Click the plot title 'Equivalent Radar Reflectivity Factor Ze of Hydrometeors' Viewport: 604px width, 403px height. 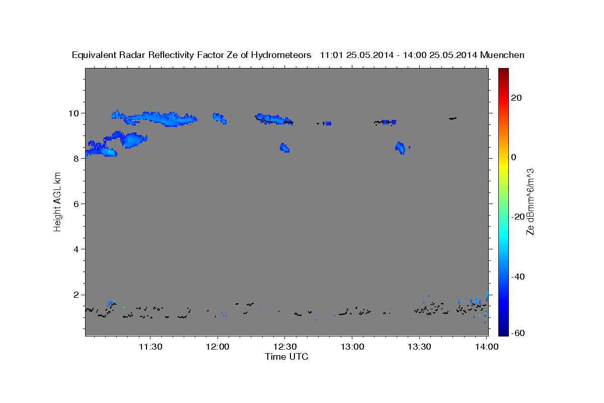pos(192,55)
